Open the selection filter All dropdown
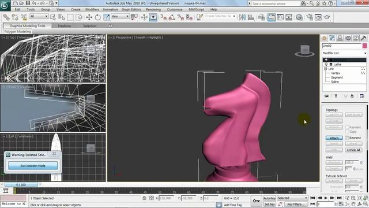369x208 pixels. click(x=39, y=16)
